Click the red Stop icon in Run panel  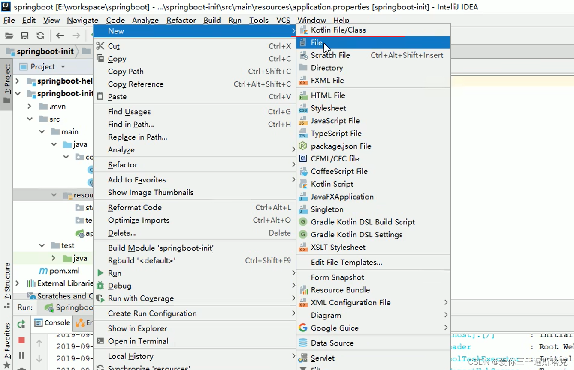coord(21,340)
